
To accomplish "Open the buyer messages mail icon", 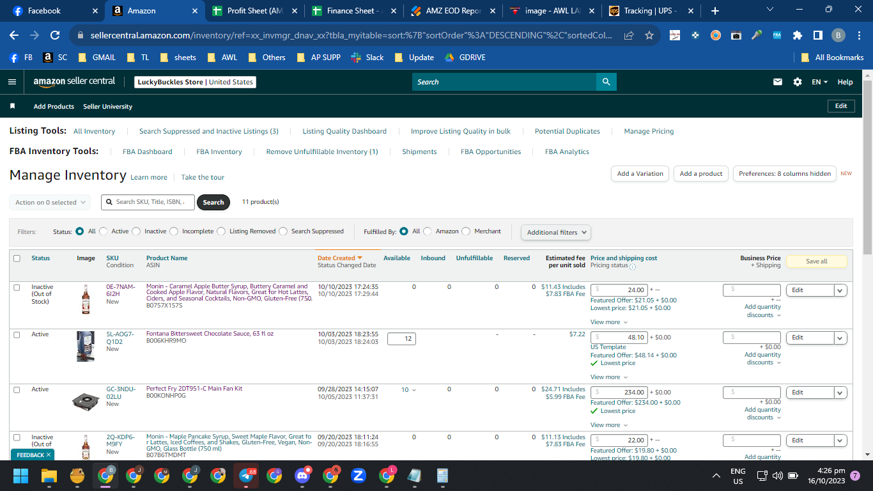I will tap(778, 82).
